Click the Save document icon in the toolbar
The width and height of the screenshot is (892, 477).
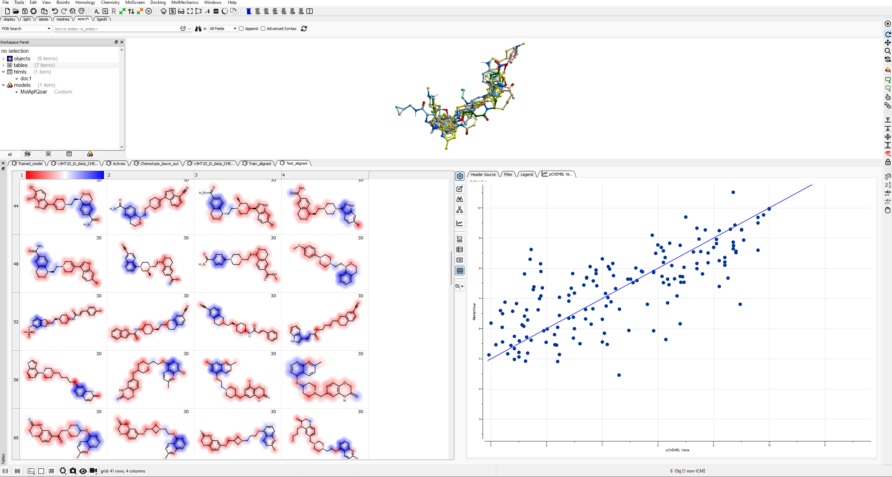(25, 11)
